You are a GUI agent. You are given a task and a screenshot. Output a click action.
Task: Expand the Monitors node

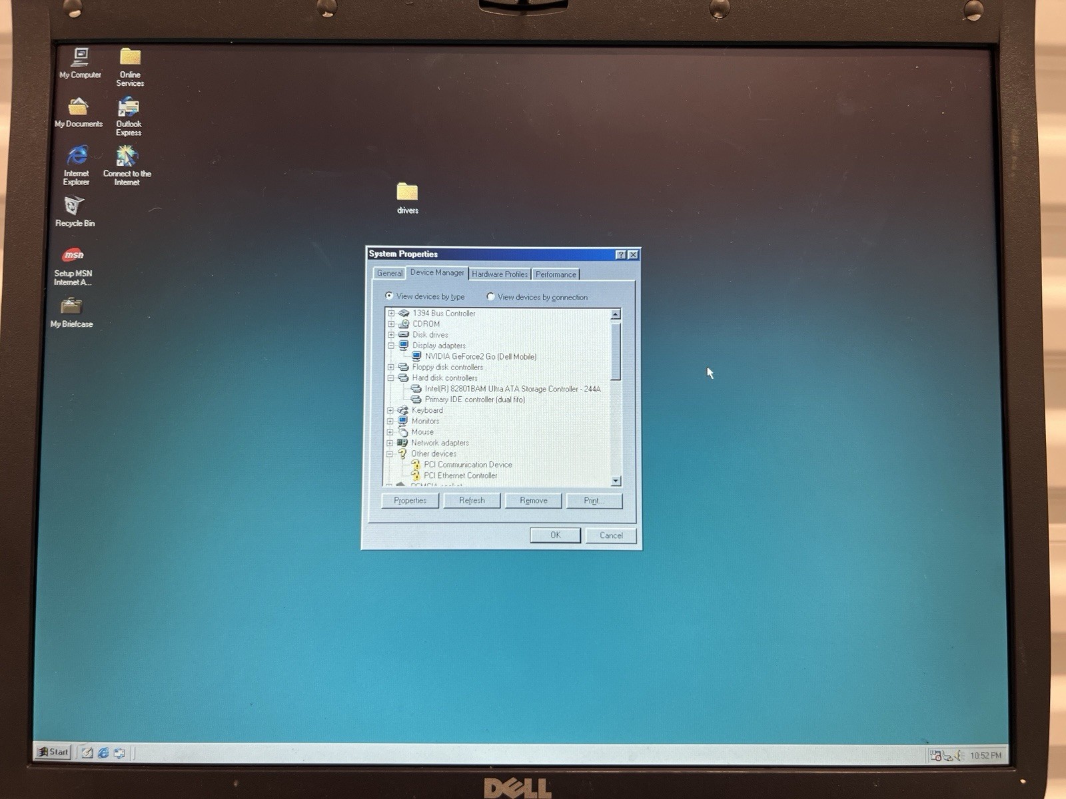coord(390,421)
